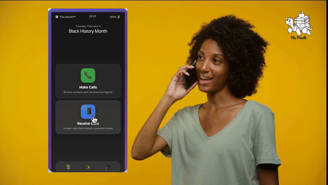Tap the green Make Calls phone icon
Image resolution: width=328 pixels, height=185 pixels.
click(x=88, y=76)
